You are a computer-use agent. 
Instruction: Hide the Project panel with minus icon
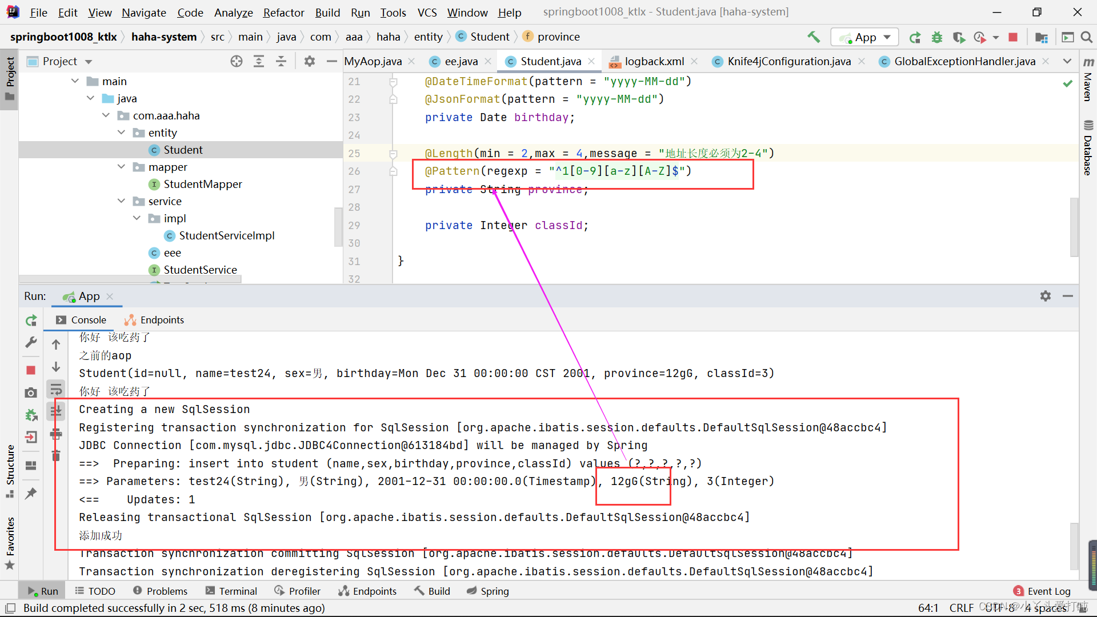pos(331,61)
